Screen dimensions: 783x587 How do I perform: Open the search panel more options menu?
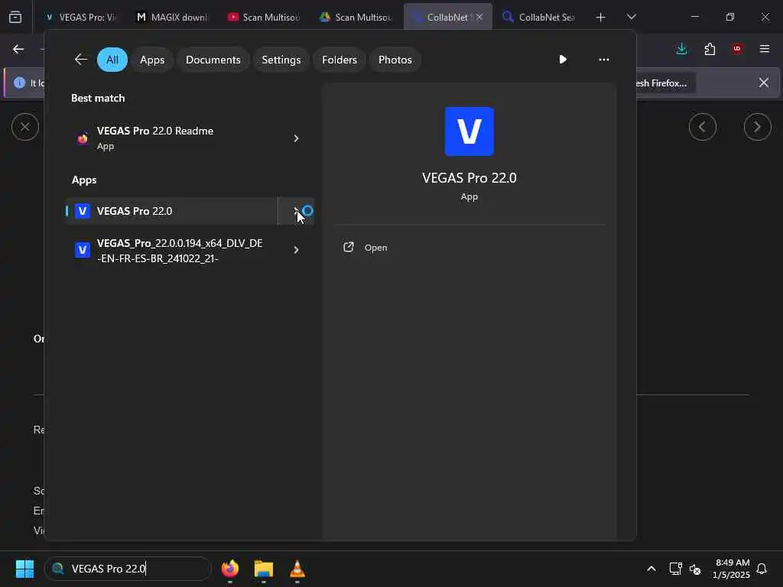(604, 60)
